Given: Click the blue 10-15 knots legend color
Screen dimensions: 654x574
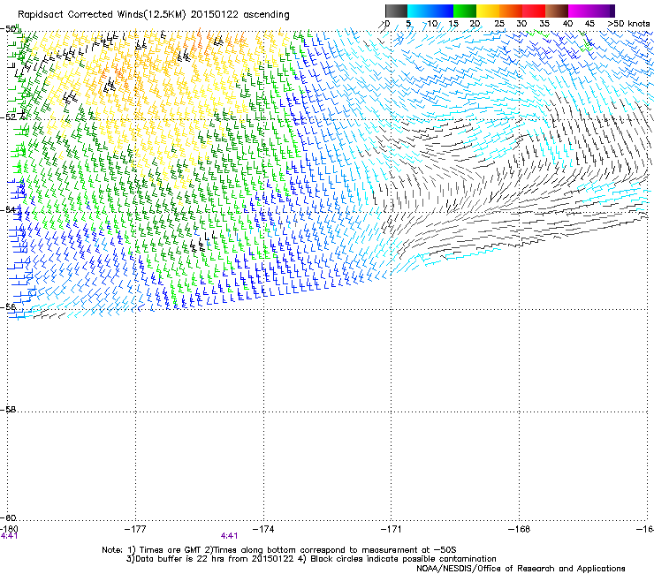Looking at the screenshot, I should click(x=442, y=11).
